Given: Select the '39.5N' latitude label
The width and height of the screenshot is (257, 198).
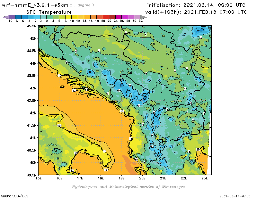Looking at the screenshot, I should tap(31, 175).
